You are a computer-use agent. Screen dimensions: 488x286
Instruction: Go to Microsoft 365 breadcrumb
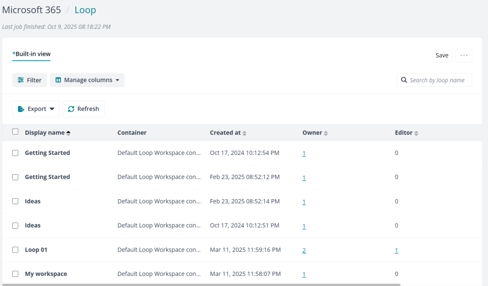tap(32, 10)
